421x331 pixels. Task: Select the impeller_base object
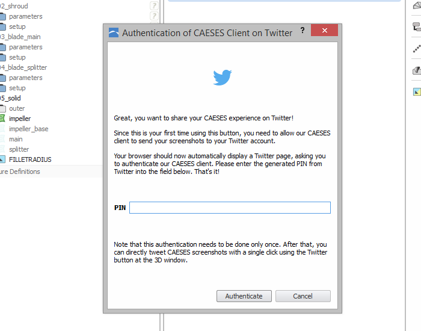coord(28,129)
